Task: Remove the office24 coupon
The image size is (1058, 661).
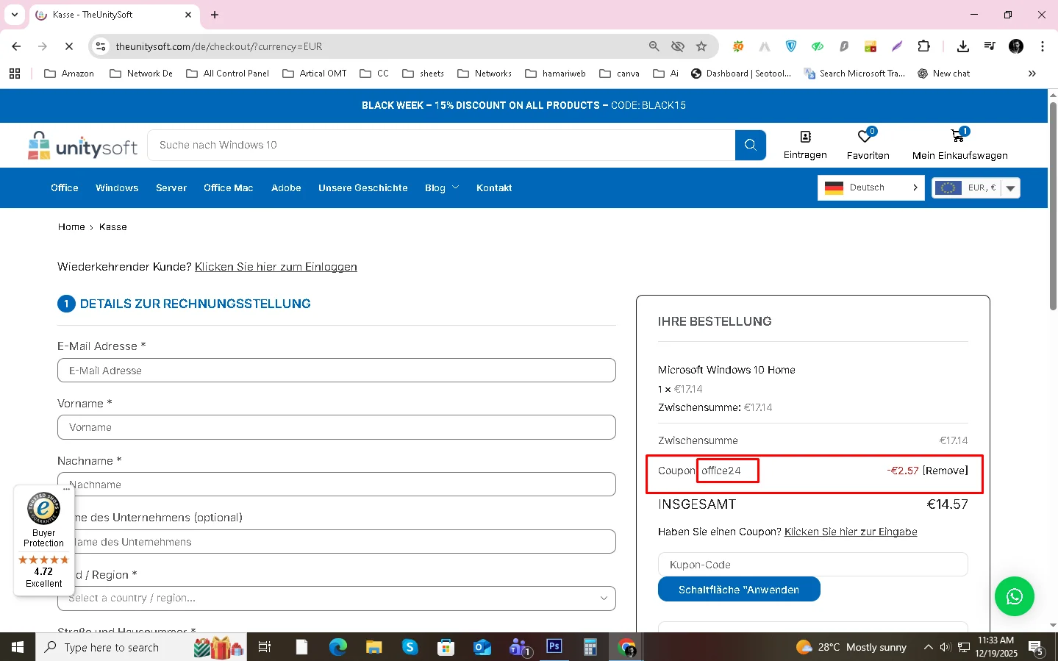Action: pyautogui.click(x=946, y=471)
